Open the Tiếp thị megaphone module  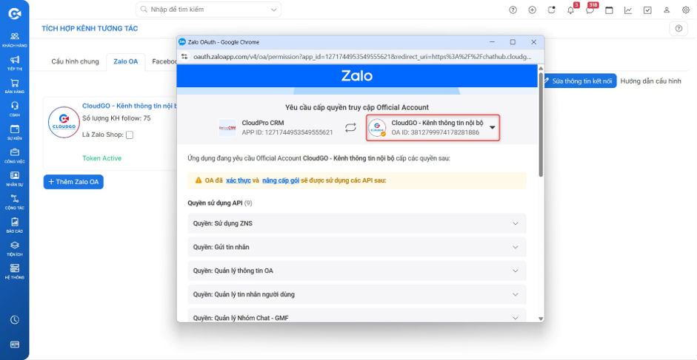click(15, 63)
